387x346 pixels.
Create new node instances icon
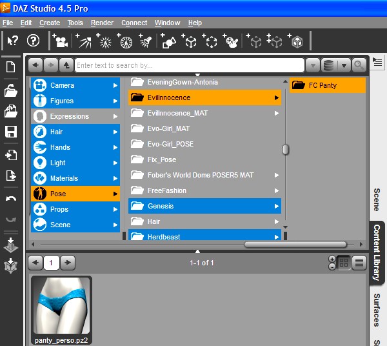274,41
